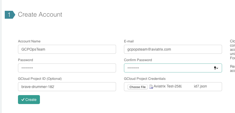Submit the form with the Create button
This screenshot has height=113, width=235.
pyautogui.click(x=29, y=100)
